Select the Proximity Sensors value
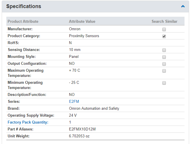Image resolution: width=194 pixels, height=144 pixels. tap(84, 36)
